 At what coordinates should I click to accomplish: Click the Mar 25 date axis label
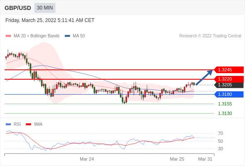(177, 159)
